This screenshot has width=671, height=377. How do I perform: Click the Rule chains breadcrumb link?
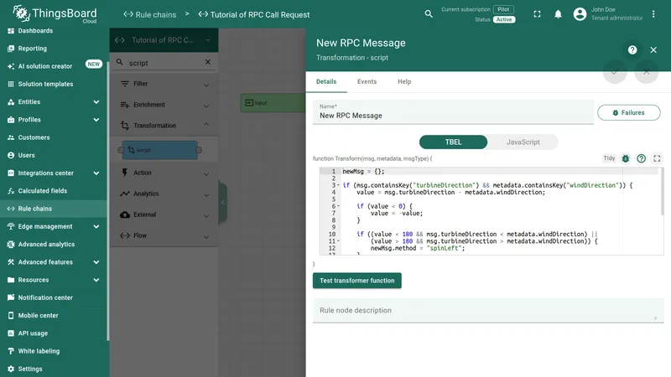click(x=150, y=14)
